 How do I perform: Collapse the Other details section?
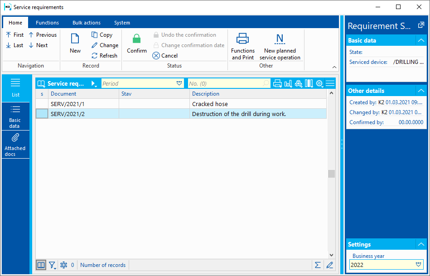pos(421,91)
